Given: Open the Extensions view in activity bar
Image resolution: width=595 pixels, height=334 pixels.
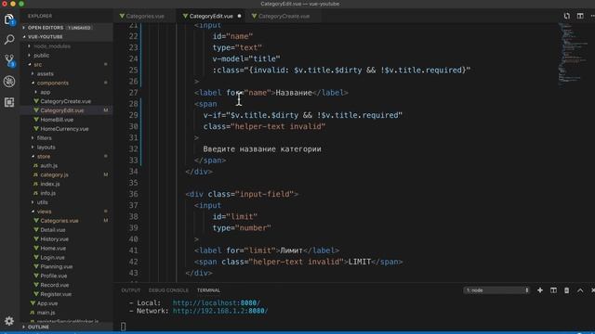Looking at the screenshot, I should coord(9,102).
